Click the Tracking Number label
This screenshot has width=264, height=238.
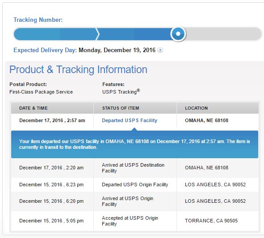(x=38, y=20)
